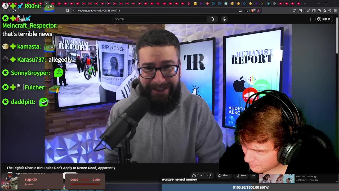Click the video title about Renee Good
This screenshot has width=339, height=191.
[x=61, y=168]
